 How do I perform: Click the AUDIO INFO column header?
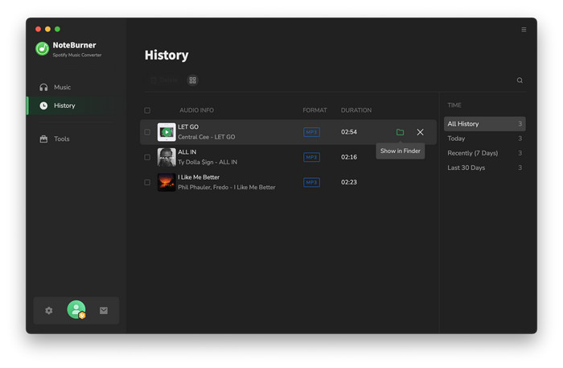tap(196, 110)
